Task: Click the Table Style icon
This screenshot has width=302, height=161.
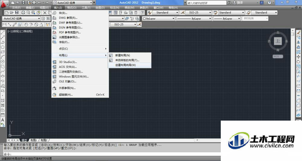Action: [215, 12]
